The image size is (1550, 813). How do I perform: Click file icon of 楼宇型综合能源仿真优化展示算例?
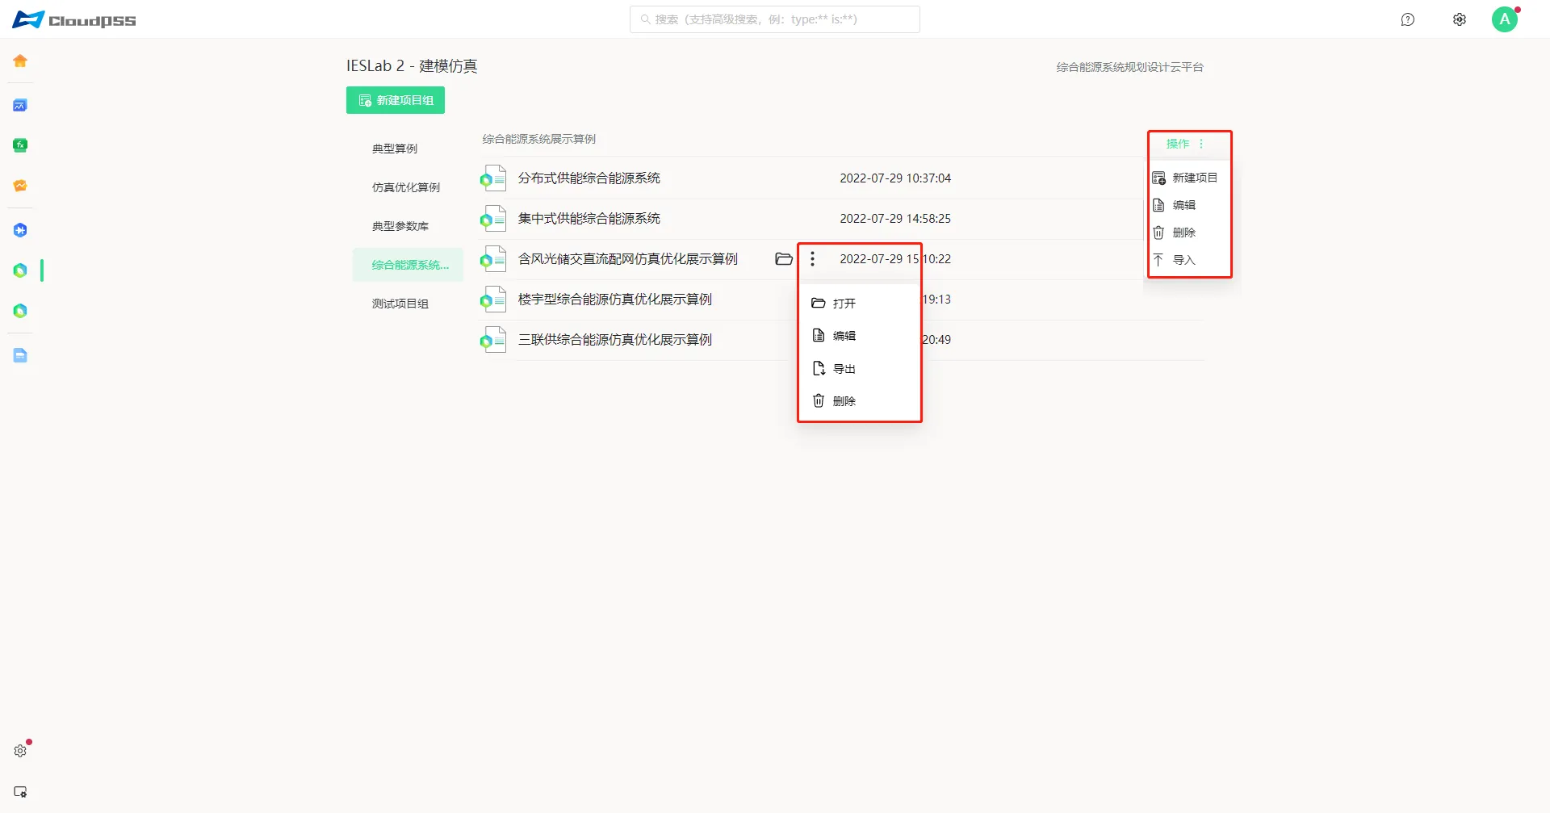pyautogui.click(x=492, y=300)
